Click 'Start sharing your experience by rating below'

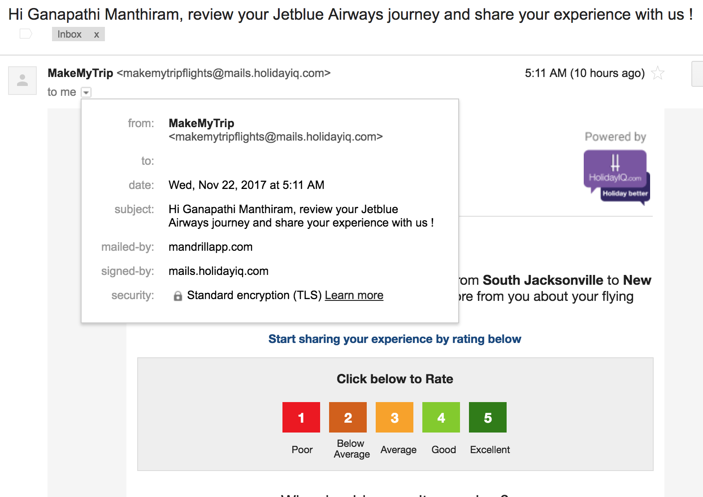[395, 339]
